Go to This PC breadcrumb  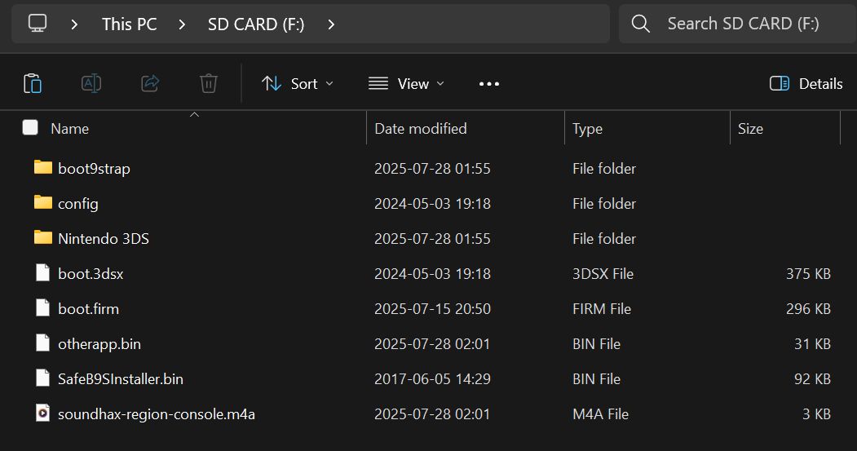point(130,24)
